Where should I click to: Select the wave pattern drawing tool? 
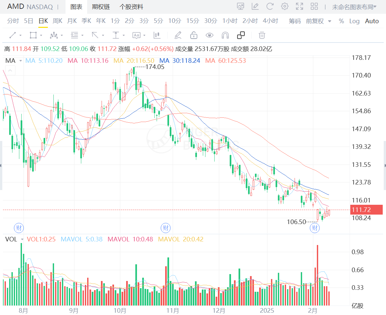pos(54,35)
